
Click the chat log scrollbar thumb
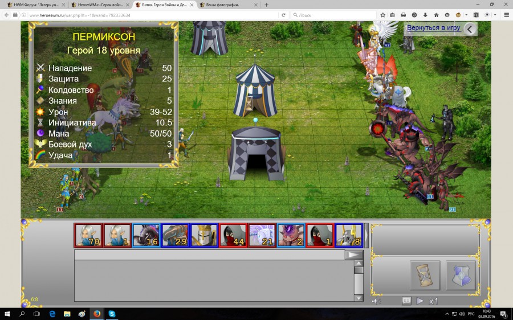click(359, 270)
